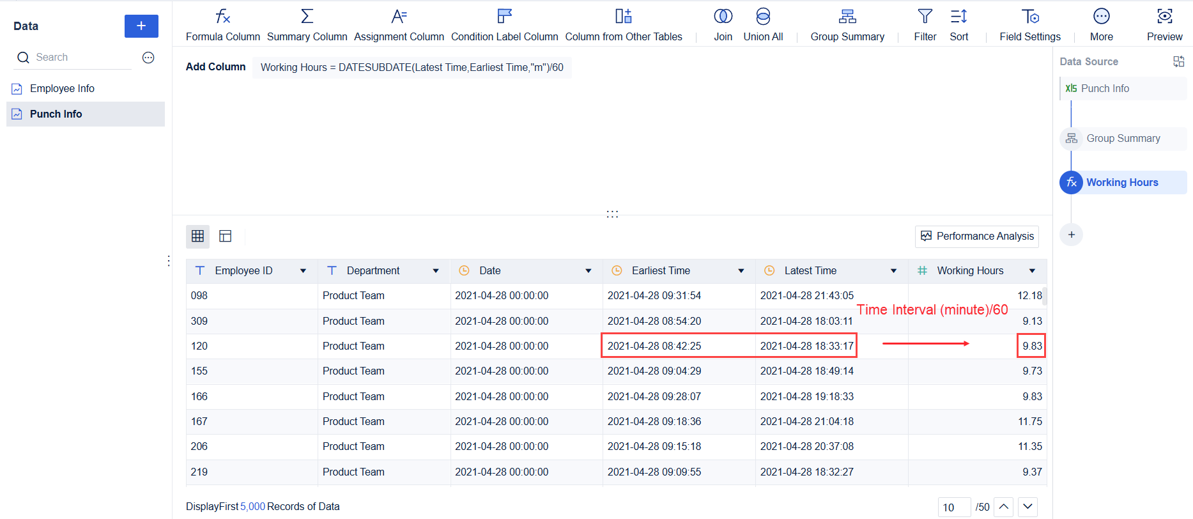Click the page number input box
The height and width of the screenshot is (519, 1193).
point(954,507)
